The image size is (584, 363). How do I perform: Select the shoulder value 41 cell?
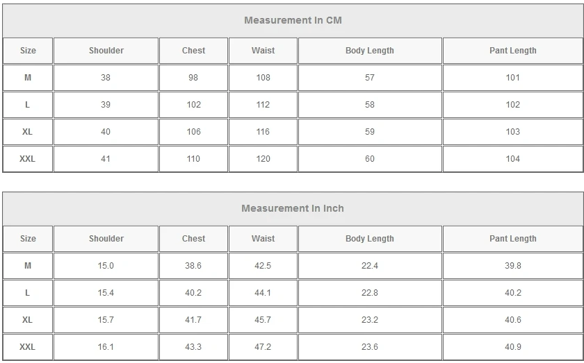[106, 159]
